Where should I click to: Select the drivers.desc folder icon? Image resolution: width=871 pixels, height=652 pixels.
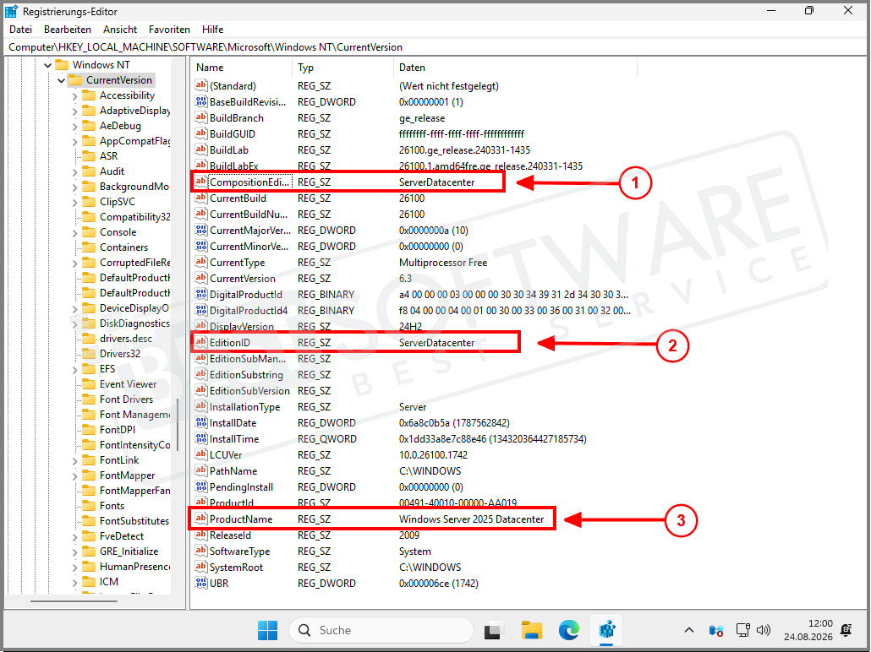pos(89,338)
